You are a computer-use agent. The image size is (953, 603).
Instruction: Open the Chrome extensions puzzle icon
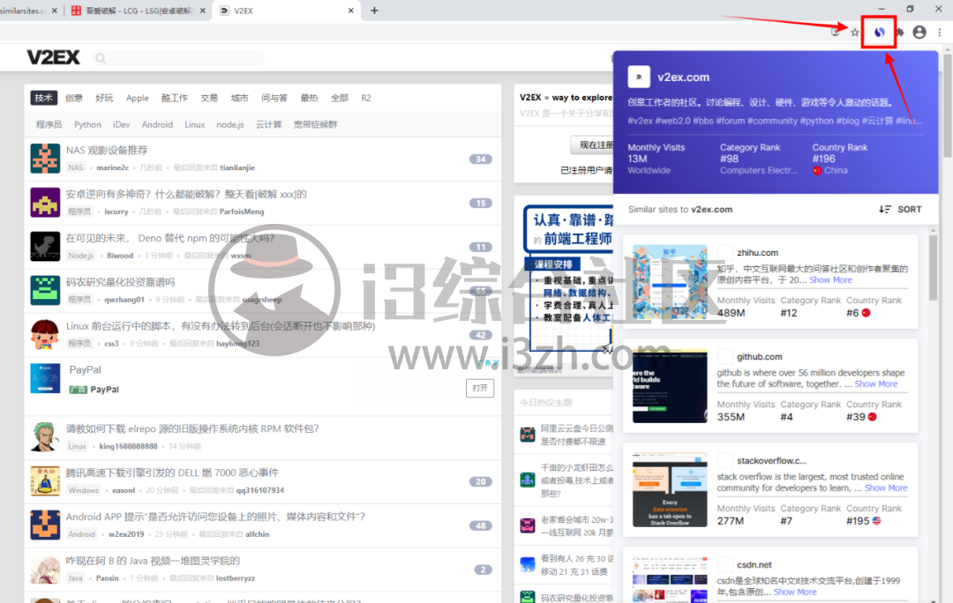900,33
